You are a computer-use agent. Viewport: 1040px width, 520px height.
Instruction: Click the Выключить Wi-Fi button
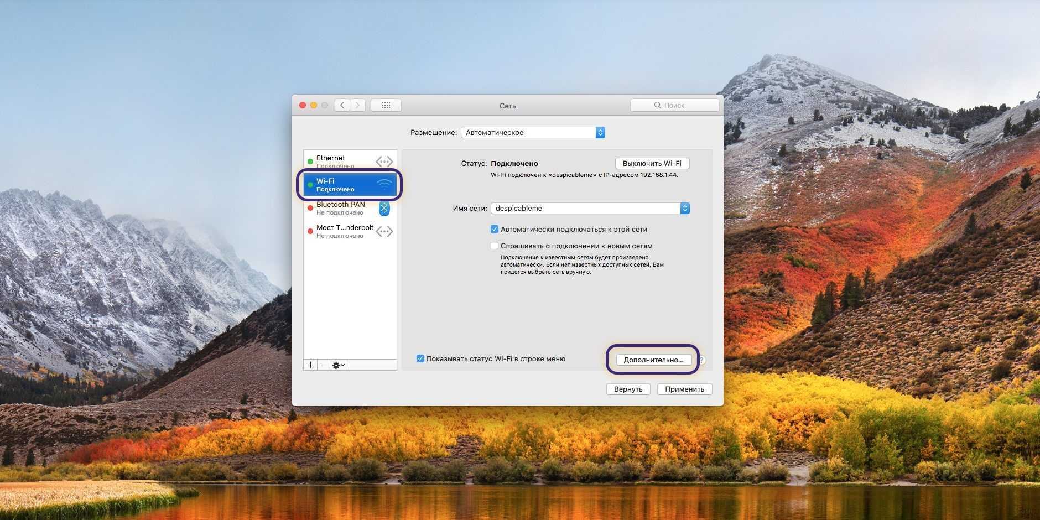point(652,163)
